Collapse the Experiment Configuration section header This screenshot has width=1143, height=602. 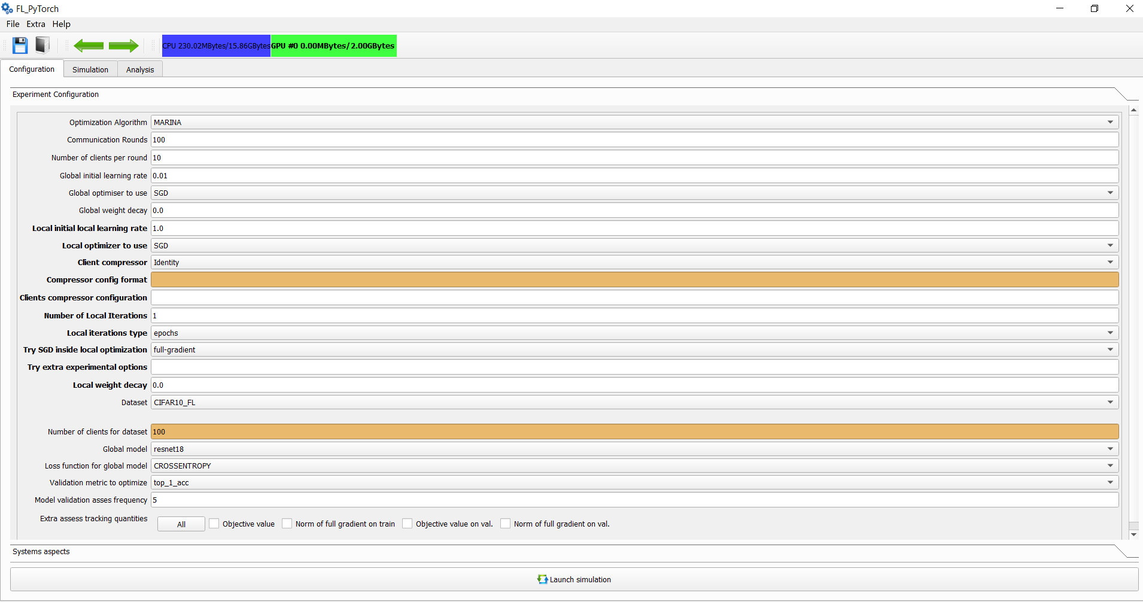pos(574,95)
